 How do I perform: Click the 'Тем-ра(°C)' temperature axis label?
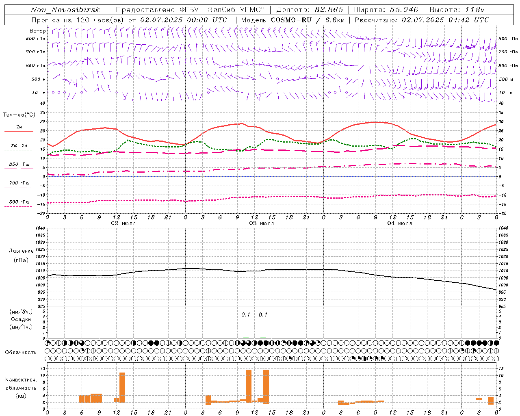19,115
